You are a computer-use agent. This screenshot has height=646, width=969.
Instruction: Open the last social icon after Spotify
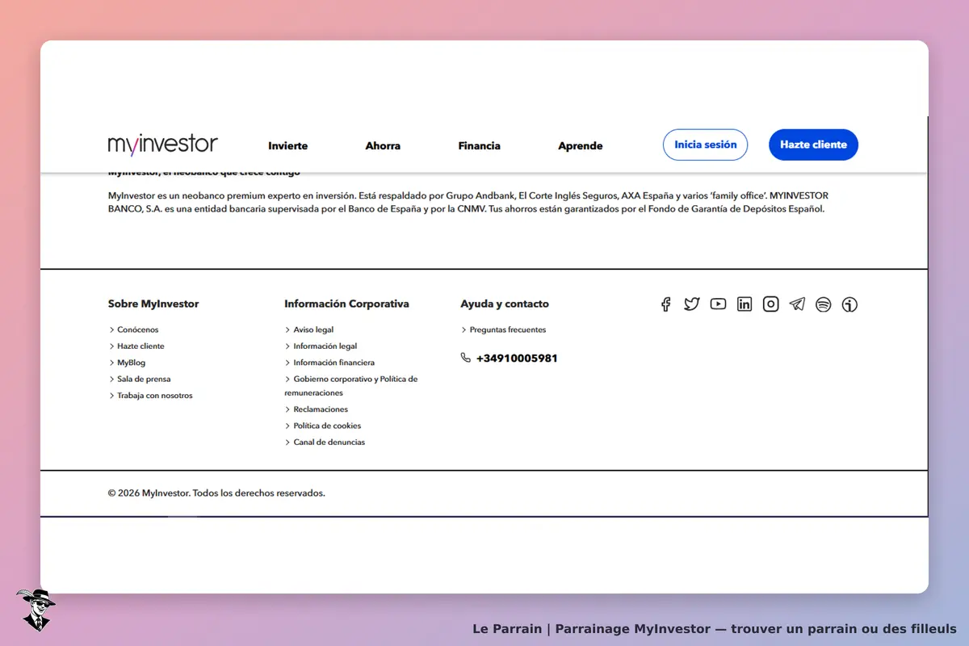tap(849, 304)
